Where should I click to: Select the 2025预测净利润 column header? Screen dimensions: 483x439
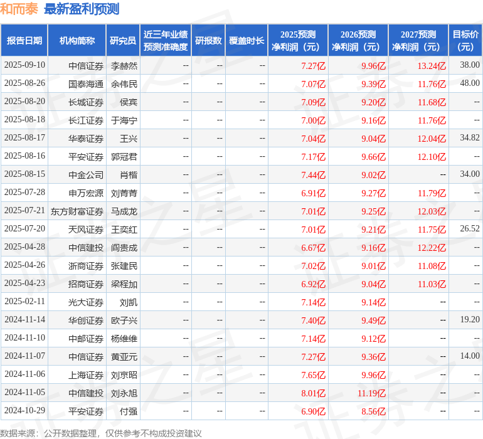pyautogui.click(x=298, y=40)
